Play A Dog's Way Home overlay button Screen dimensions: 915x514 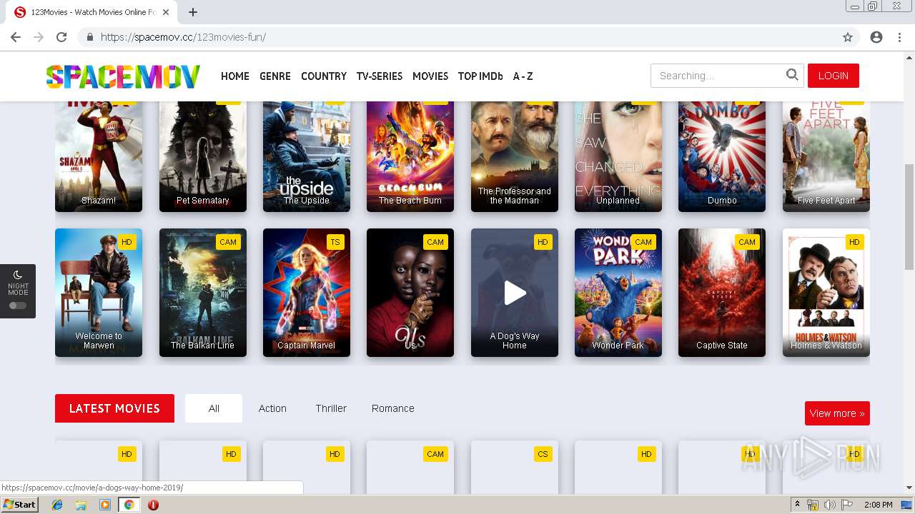point(515,293)
